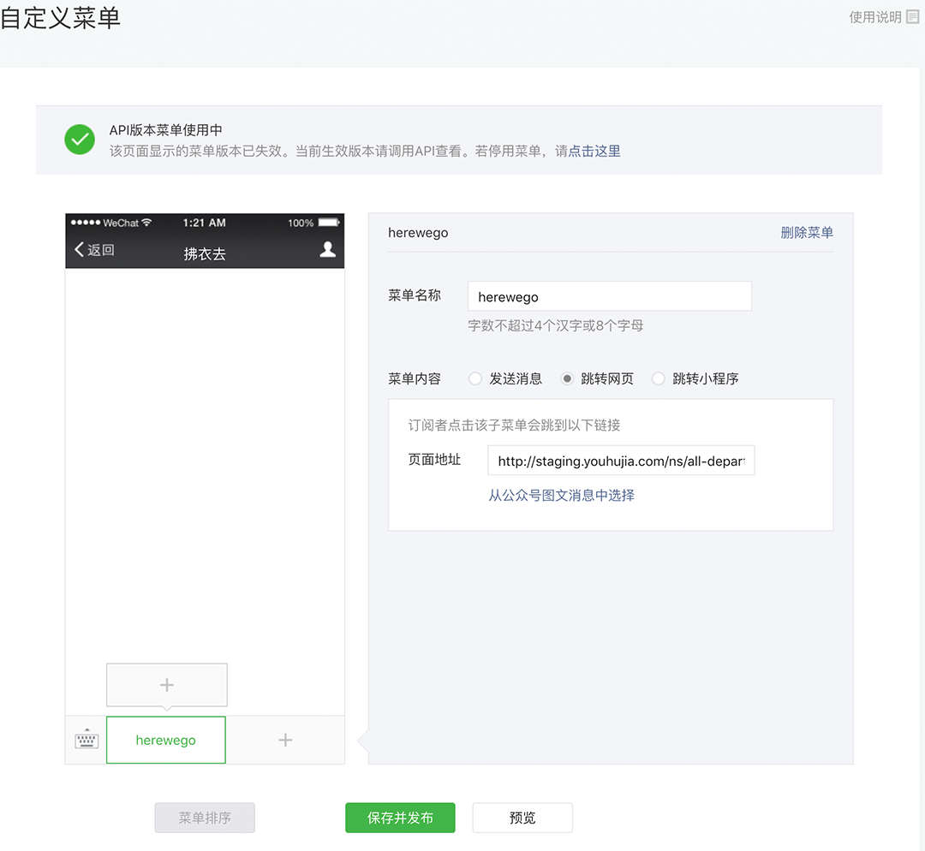Select the herewego menu tab in the preview

(x=165, y=739)
